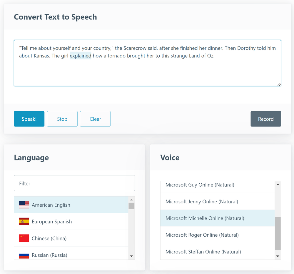Image resolution: width=294 pixels, height=274 pixels.
Task: Choose Chinese (China) language
Action: [71, 238]
